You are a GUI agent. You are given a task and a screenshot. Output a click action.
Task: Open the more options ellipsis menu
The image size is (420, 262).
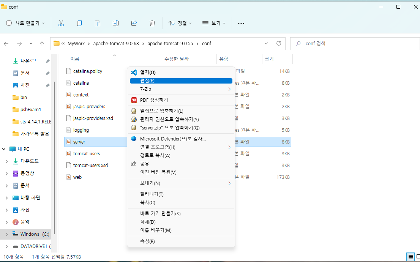coord(241,23)
